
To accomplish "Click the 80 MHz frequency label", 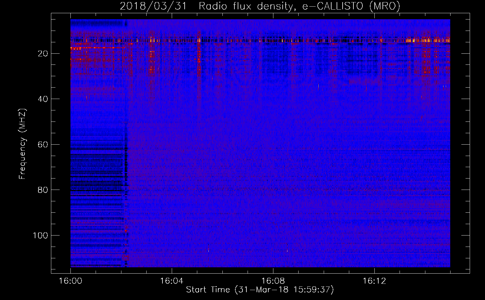I will (43, 190).
